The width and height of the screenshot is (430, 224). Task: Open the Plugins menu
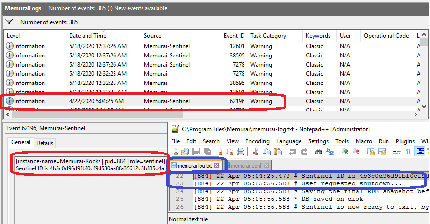[405, 141]
